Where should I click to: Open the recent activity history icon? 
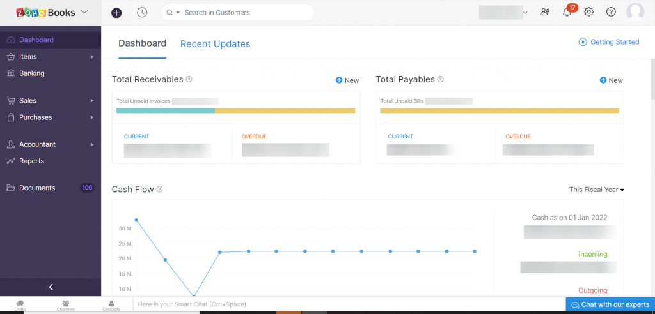(142, 13)
